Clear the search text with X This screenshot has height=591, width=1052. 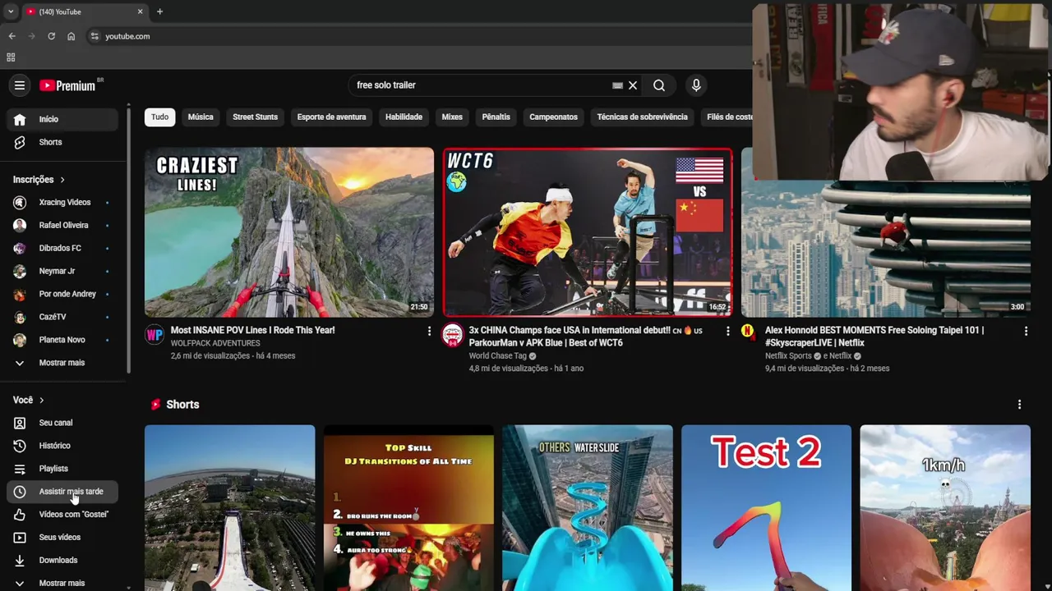pyautogui.click(x=633, y=85)
